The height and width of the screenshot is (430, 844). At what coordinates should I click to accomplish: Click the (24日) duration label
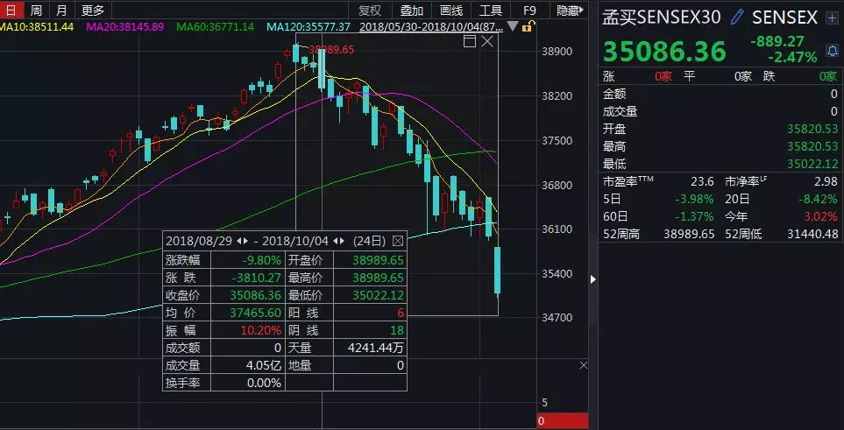click(x=370, y=241)
